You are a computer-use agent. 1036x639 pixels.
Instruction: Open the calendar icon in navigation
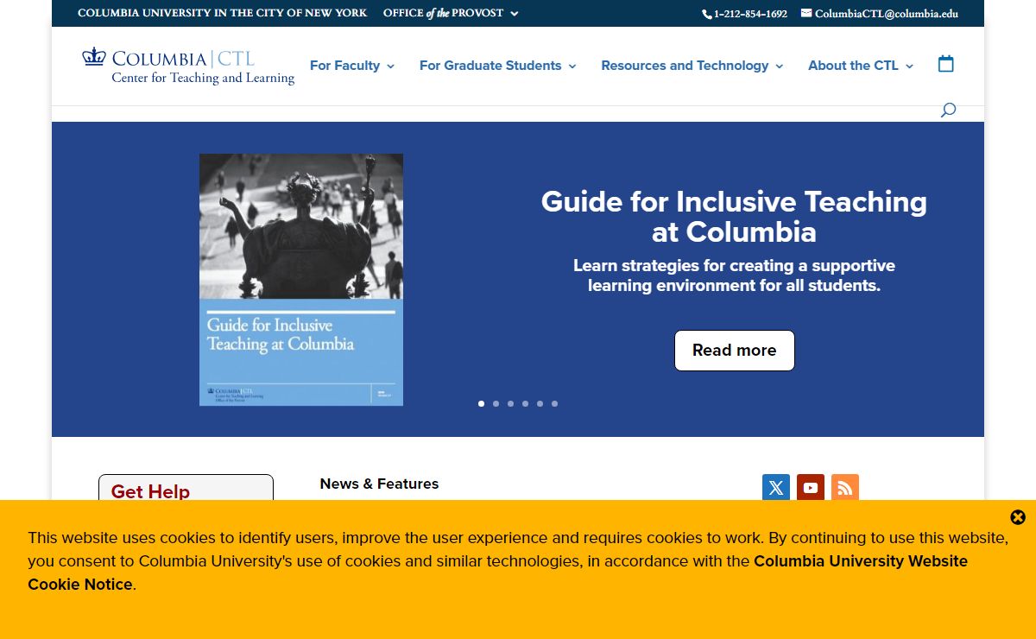coord(946,63)
